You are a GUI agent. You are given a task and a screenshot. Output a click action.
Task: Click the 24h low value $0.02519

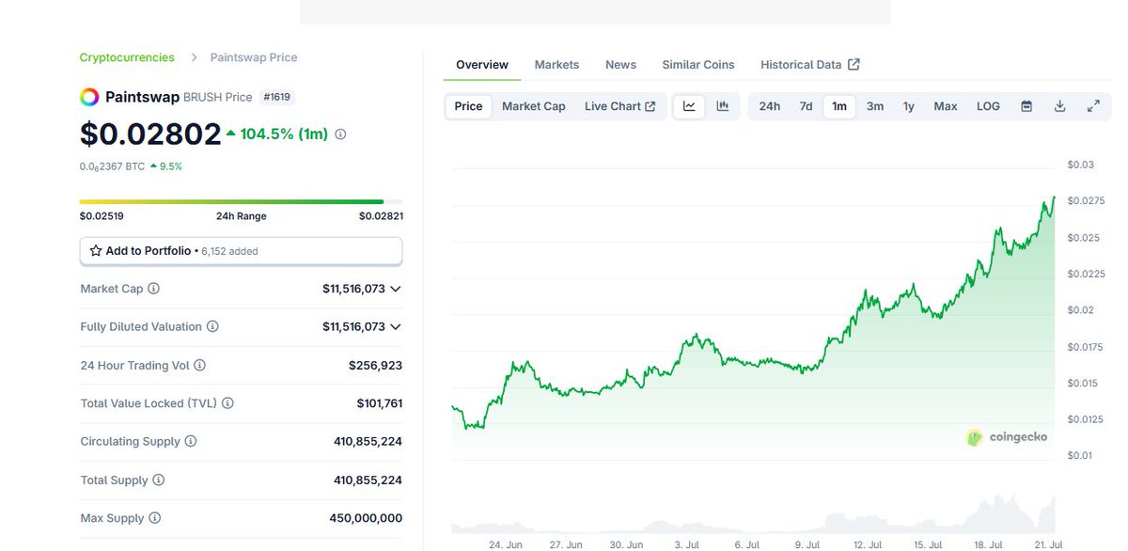pyautogui.click(x=102, y=216)
